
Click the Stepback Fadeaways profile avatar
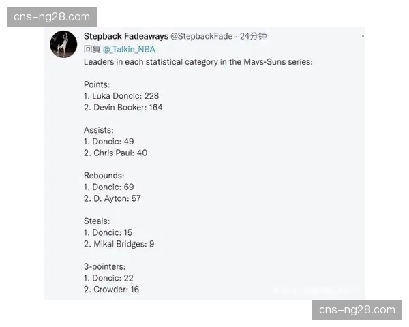pos(63,45)
